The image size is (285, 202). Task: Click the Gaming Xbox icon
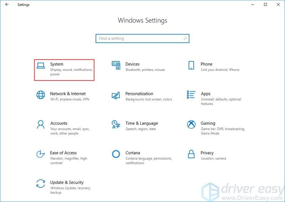pos(191,125)
